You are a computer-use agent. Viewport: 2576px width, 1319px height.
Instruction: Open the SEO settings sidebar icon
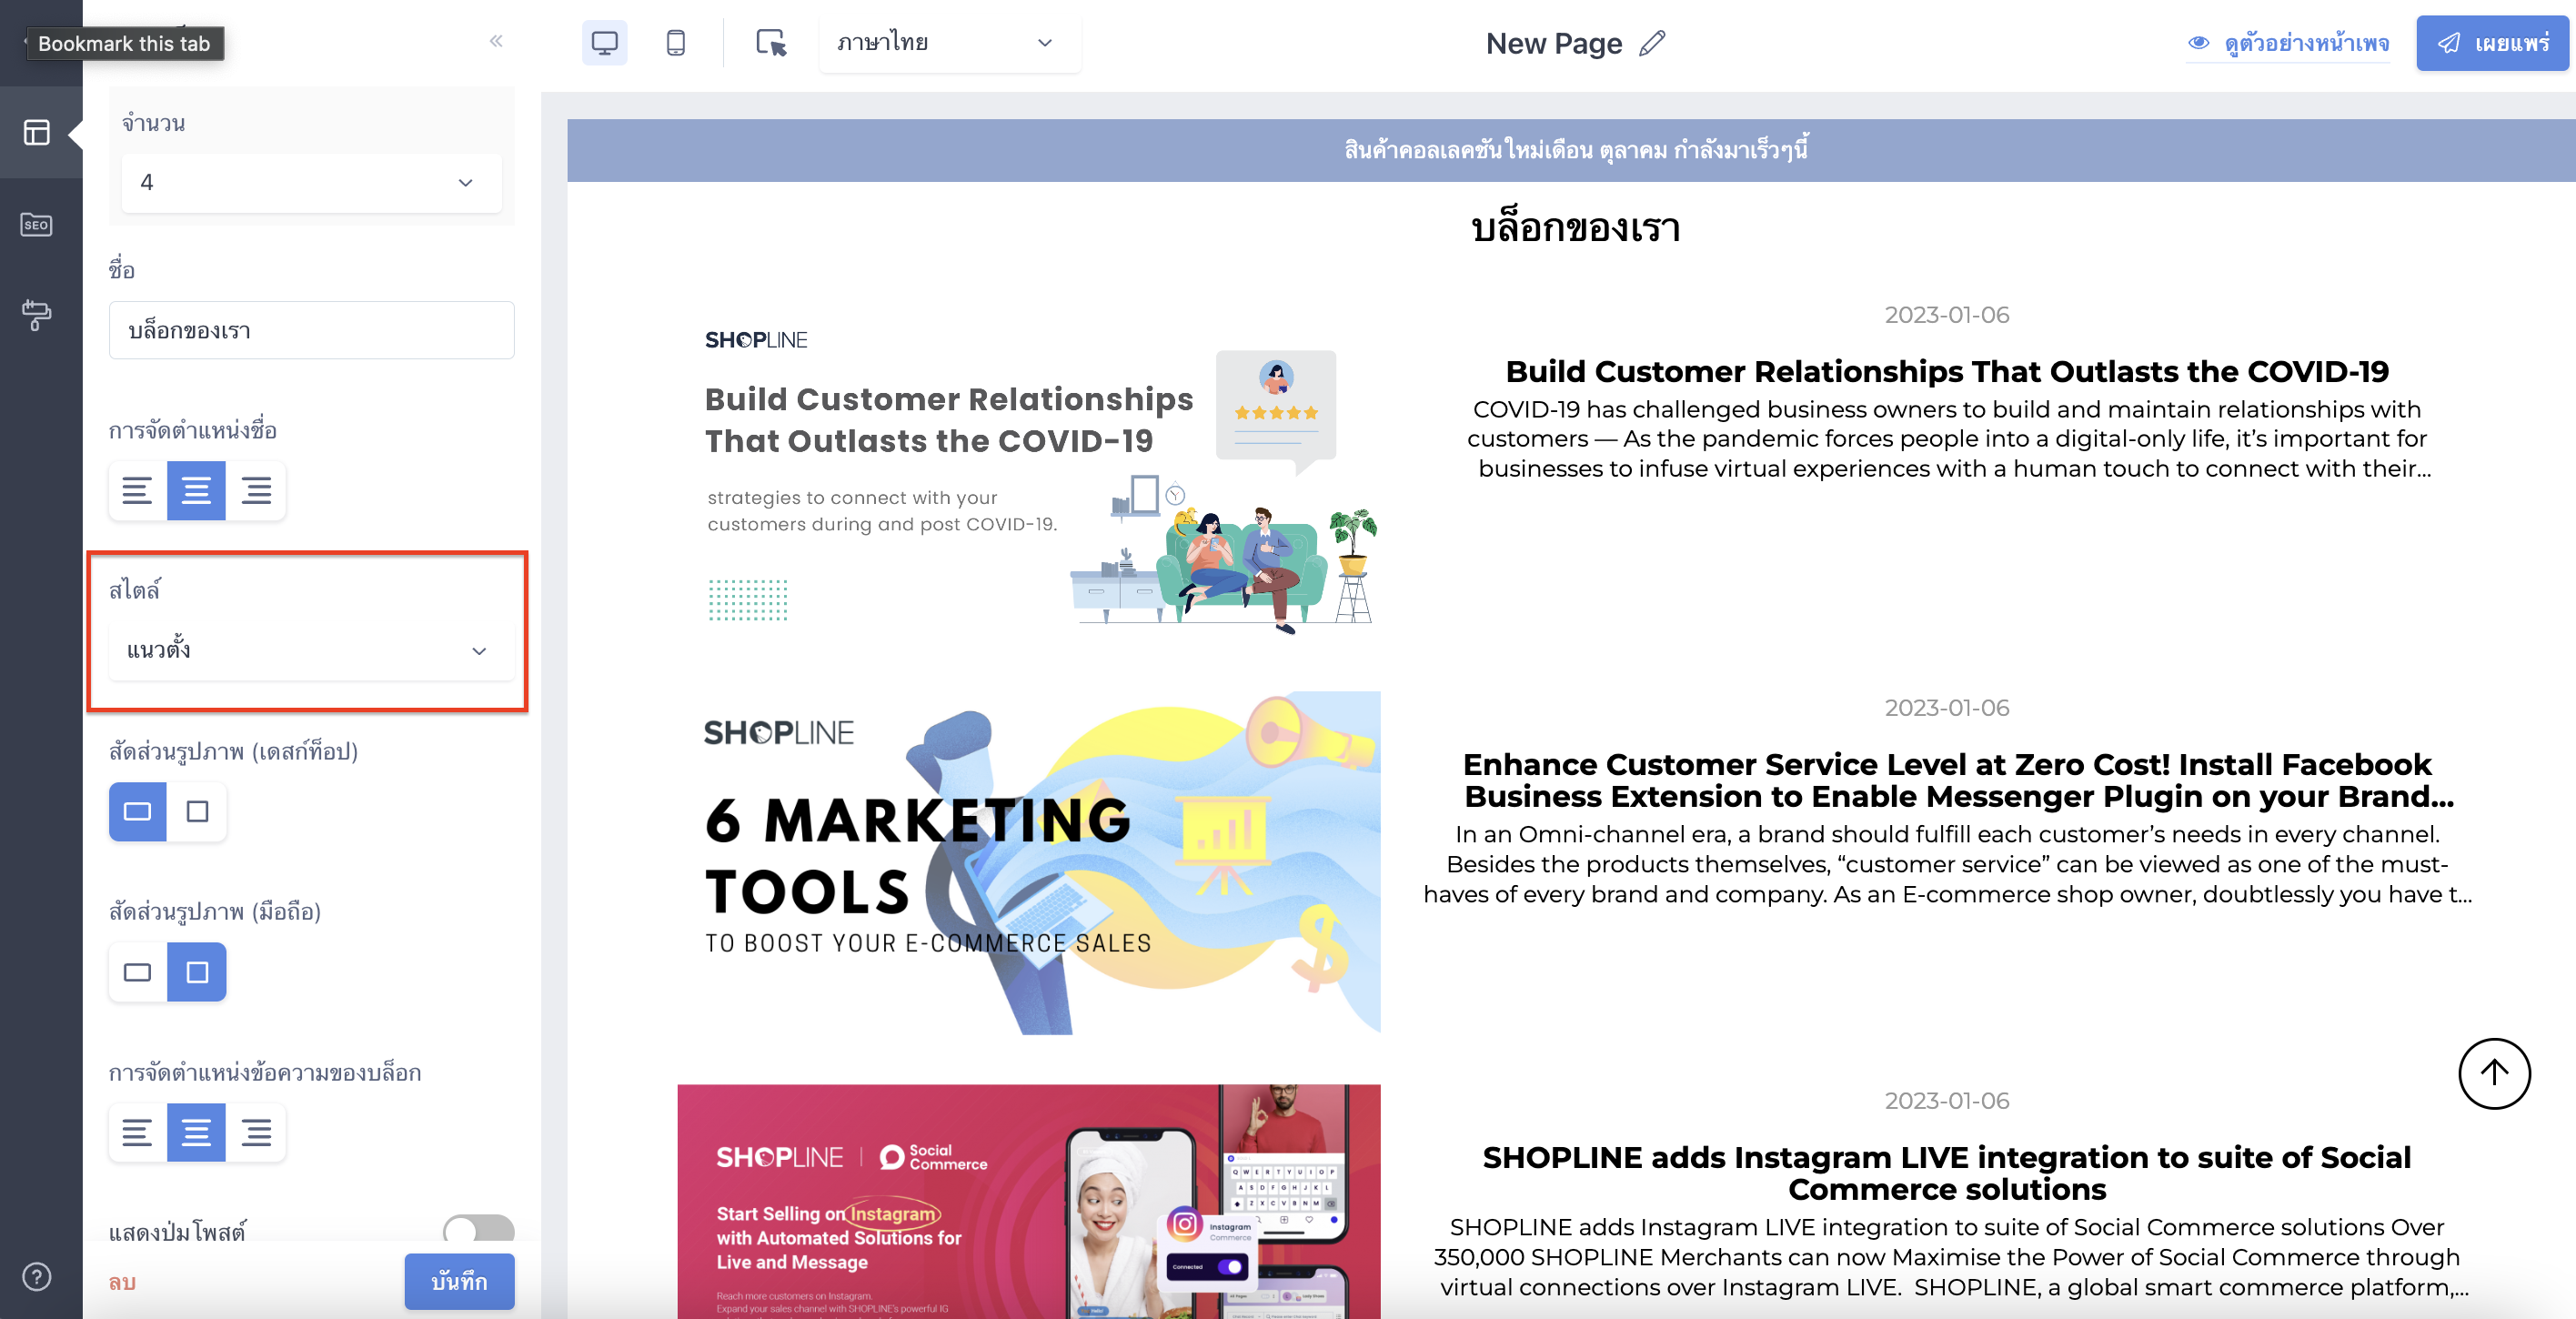coord(37,225)
